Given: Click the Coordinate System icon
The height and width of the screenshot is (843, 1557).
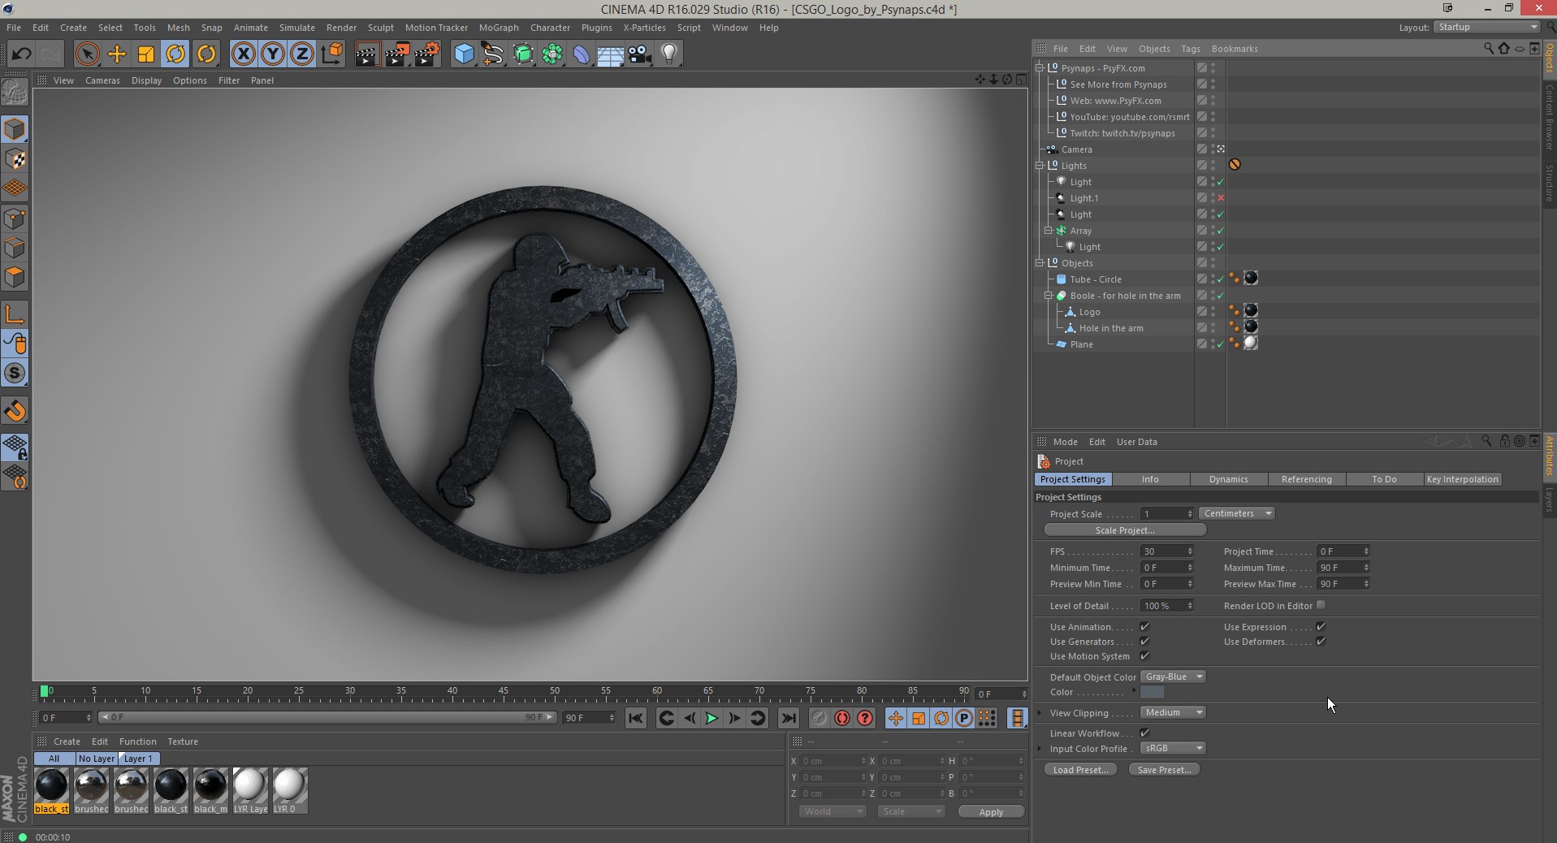Looking at the screenshot, I should 332,54.
